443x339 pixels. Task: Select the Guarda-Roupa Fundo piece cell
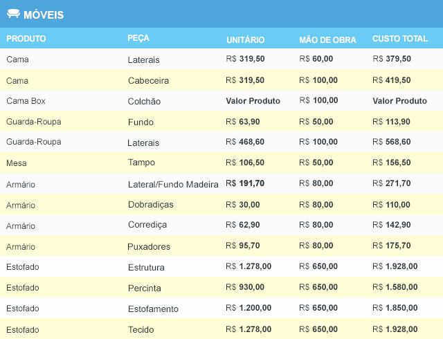click(141, 122)
